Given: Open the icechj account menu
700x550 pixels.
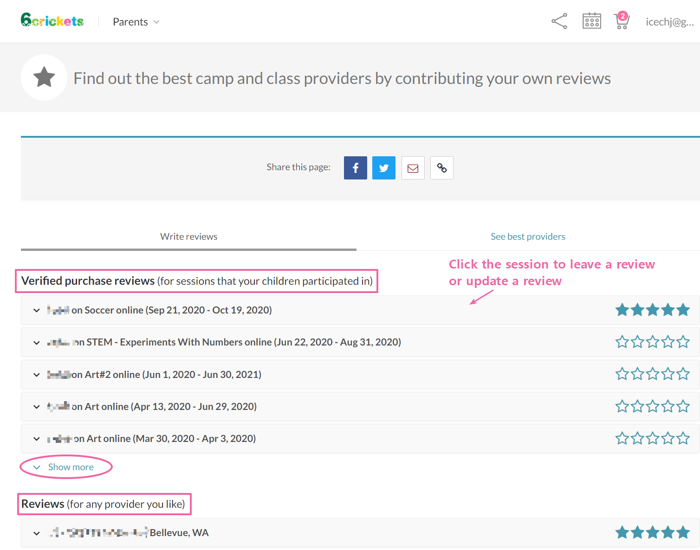Looking at the screenshot, I should 669,22.
